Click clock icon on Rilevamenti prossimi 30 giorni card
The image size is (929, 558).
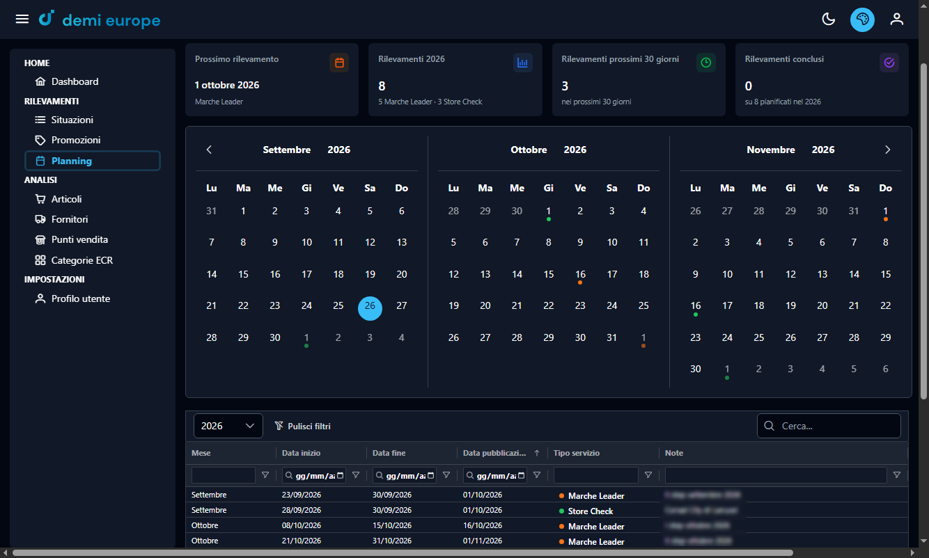(706, 63)
